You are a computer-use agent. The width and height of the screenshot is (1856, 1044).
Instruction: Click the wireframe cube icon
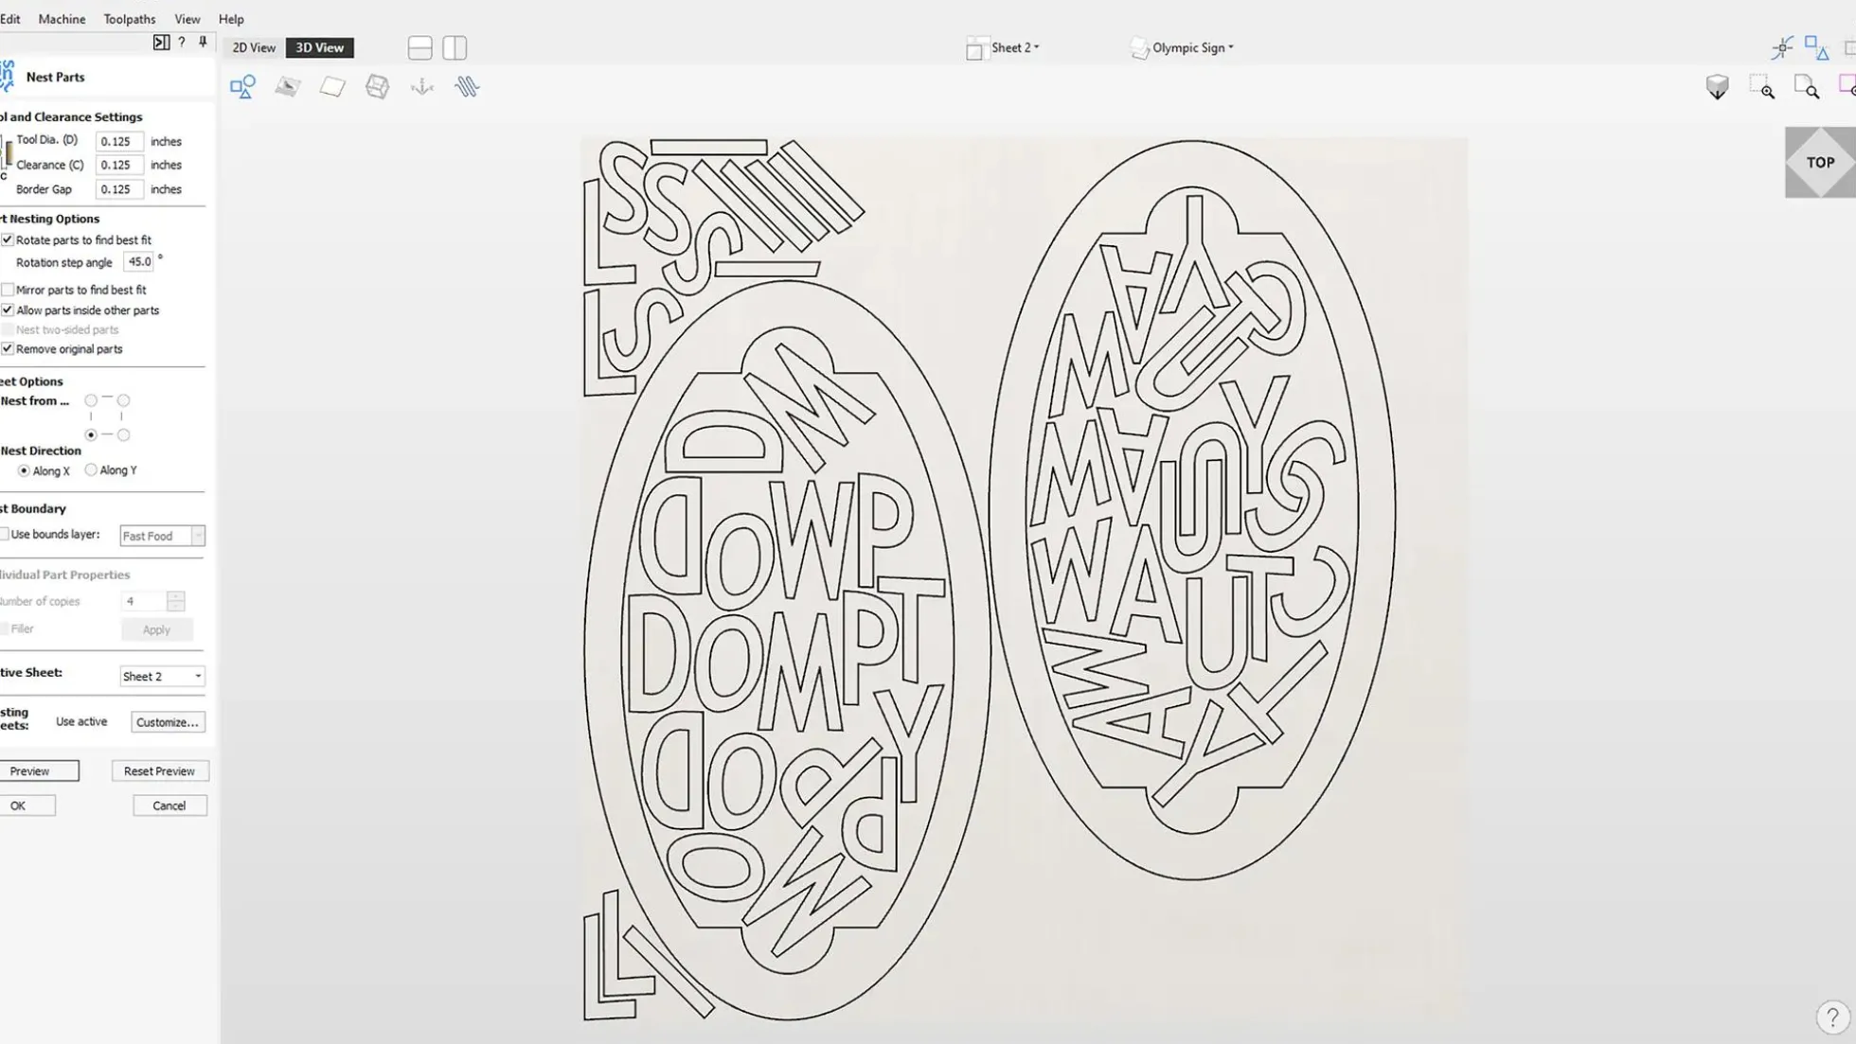[x=377, y=87]
